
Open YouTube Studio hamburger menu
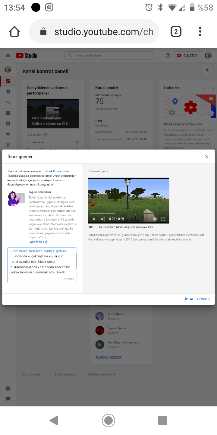coord(8,56)
